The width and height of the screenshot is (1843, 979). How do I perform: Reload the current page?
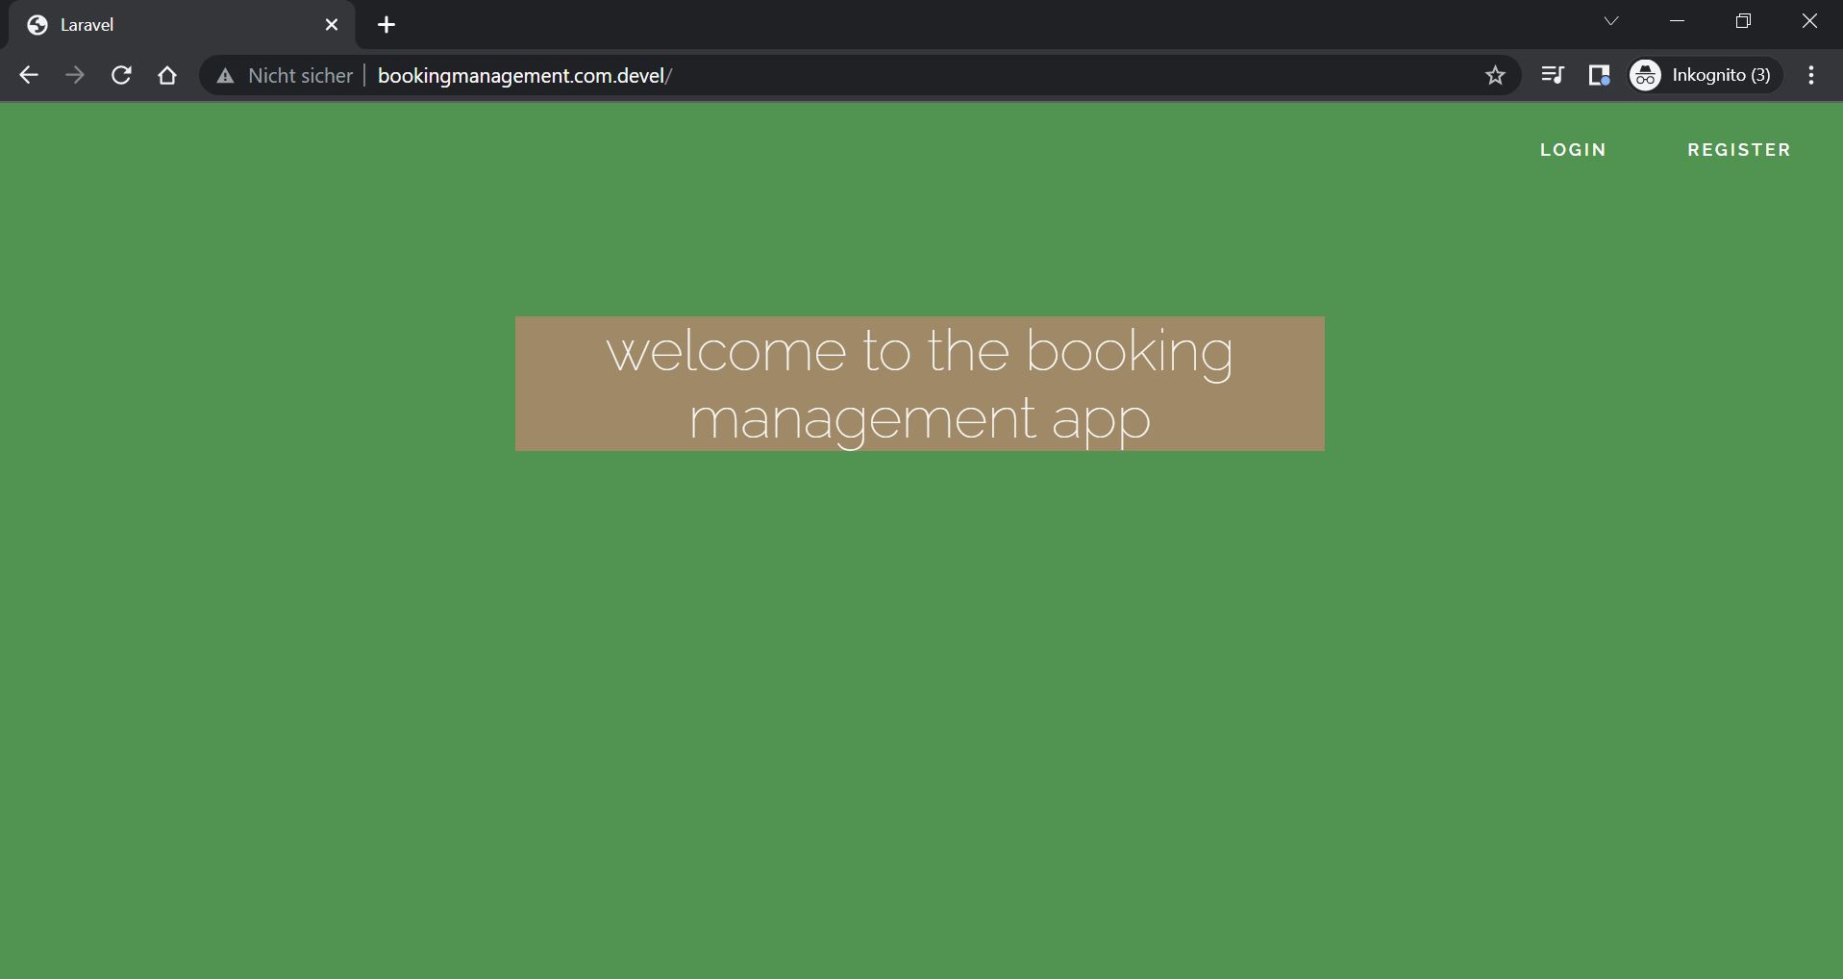click(121, 75)
